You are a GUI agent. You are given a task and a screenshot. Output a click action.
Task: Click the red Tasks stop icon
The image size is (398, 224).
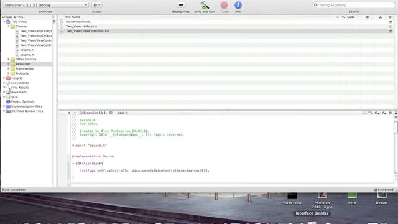(x=224, y=5)
